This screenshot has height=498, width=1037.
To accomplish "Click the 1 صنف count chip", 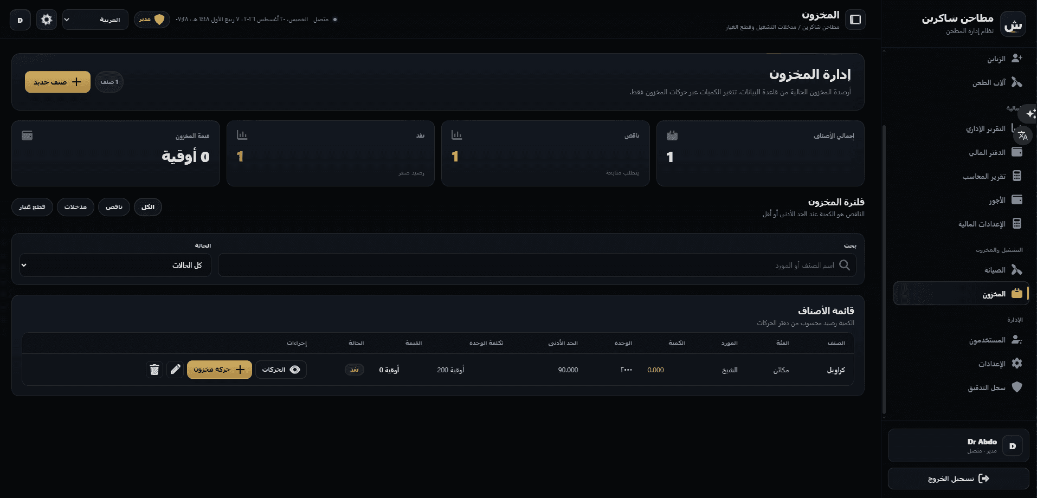I will click(x=109, y=82).
